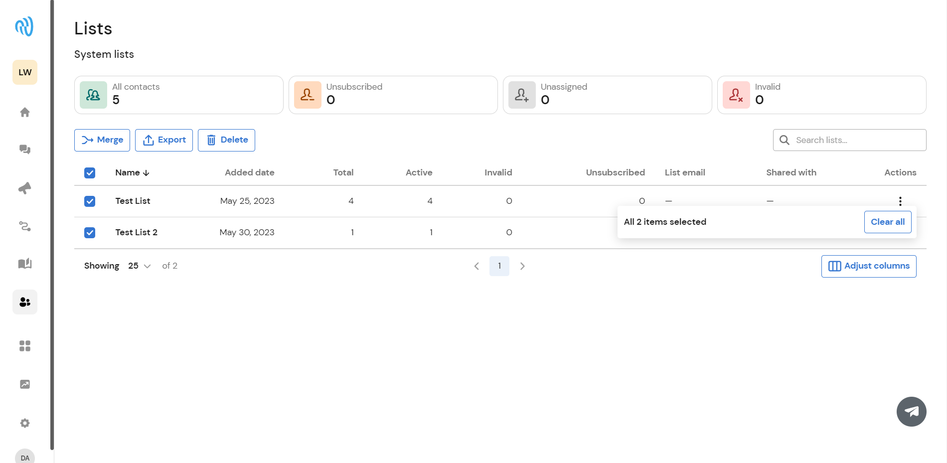Open the Unsubscribed system list card
947x463 pixels.
coord(393,95)
